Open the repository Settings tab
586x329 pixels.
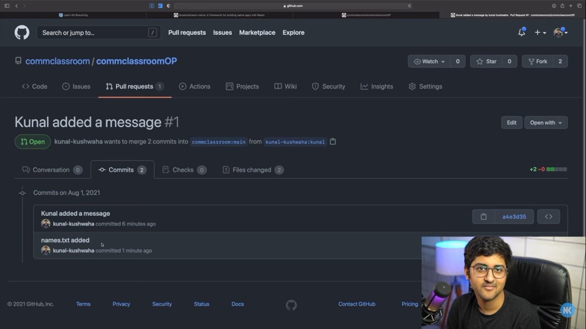[x=425, y=86]
